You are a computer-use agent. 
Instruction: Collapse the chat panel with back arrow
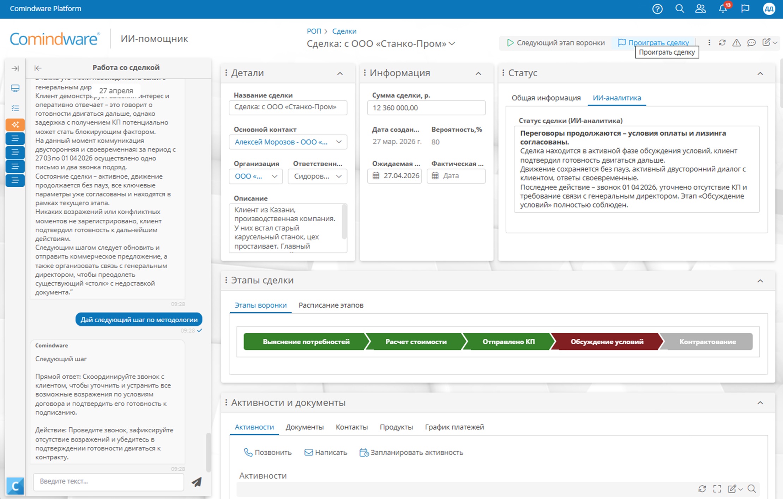click(38, 68)
